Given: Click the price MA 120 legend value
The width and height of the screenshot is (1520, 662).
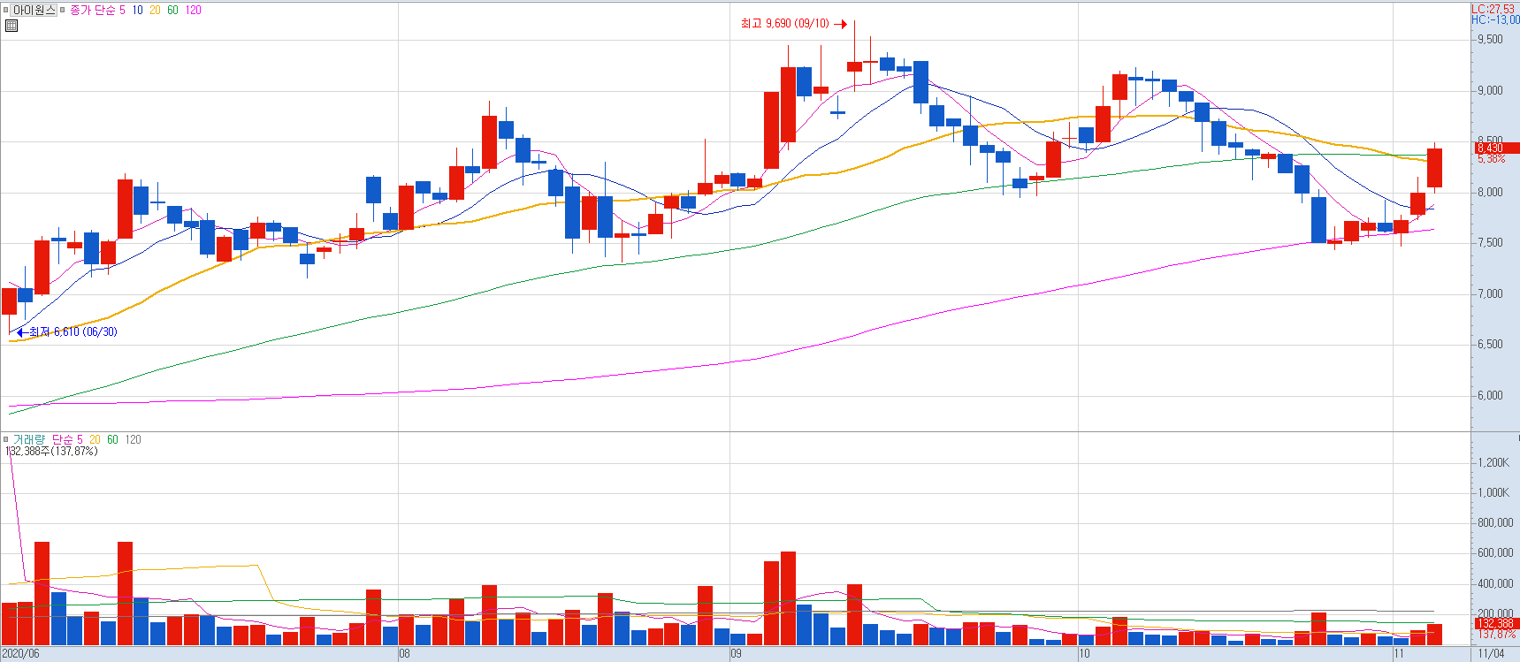Looking at the screenshot, I should [x=194, y=11].
